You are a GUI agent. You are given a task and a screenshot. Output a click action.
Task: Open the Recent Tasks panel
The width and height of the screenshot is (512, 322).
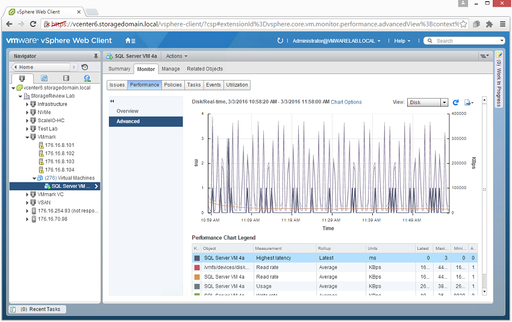pos(38,309)
